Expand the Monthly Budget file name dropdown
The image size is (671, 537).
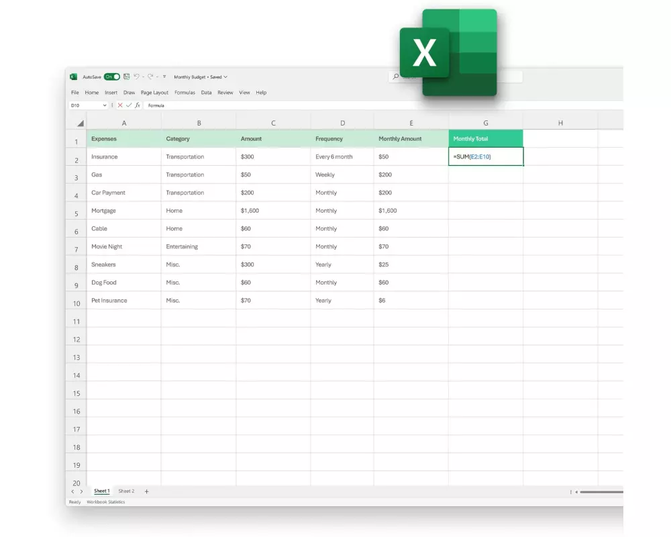click(x=225, y=77)
